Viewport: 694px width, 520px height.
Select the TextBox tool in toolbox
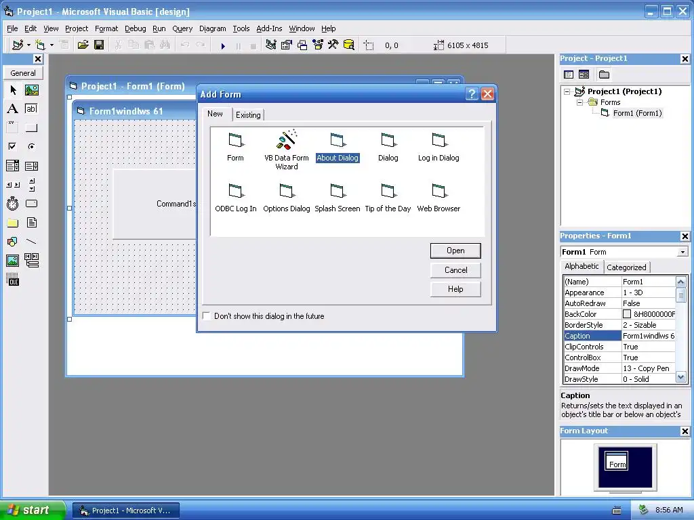[31, 109]
